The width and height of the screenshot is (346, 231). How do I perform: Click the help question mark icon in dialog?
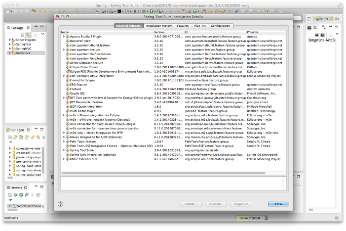pyautogui.click(x=60, y=204)
